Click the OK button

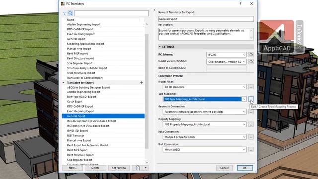(x=245, y=168)
